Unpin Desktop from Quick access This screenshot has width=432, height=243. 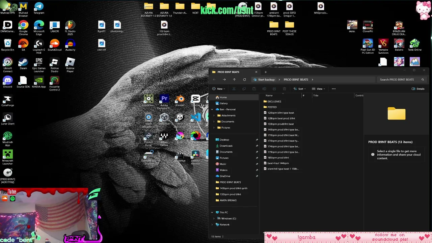click(x=257, y=140)
